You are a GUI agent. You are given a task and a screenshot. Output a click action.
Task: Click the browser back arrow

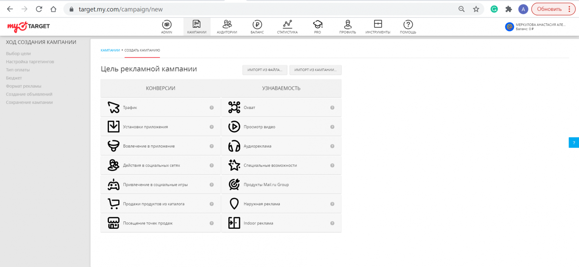[10, 9]
